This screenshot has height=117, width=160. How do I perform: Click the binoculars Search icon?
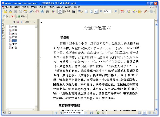coord(47,11)
